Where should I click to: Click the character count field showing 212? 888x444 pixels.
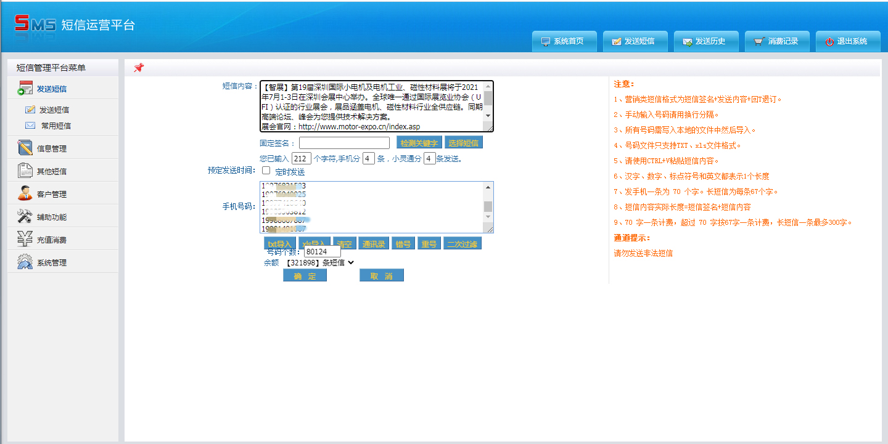tap(301, 158)
